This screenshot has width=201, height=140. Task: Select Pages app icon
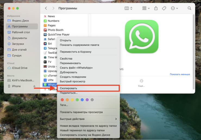point(45,25)
